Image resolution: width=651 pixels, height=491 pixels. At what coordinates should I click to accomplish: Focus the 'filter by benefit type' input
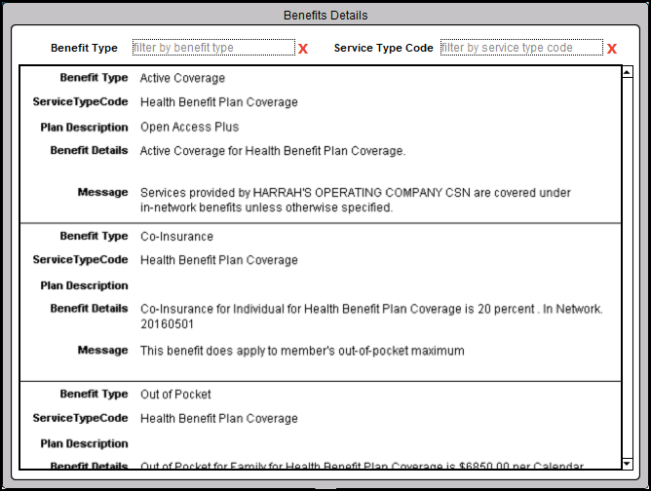pos(212,48)
